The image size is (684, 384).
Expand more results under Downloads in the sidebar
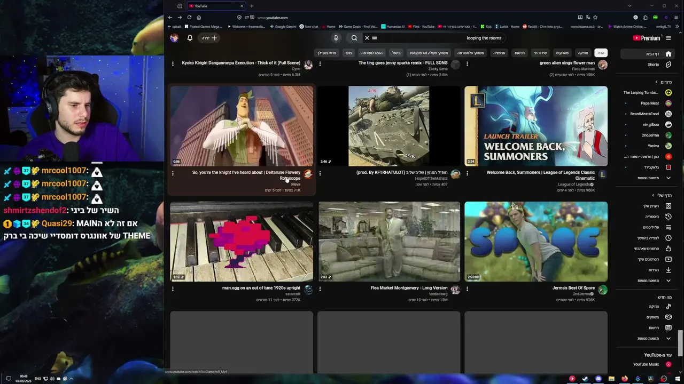(x=648, y=281)
